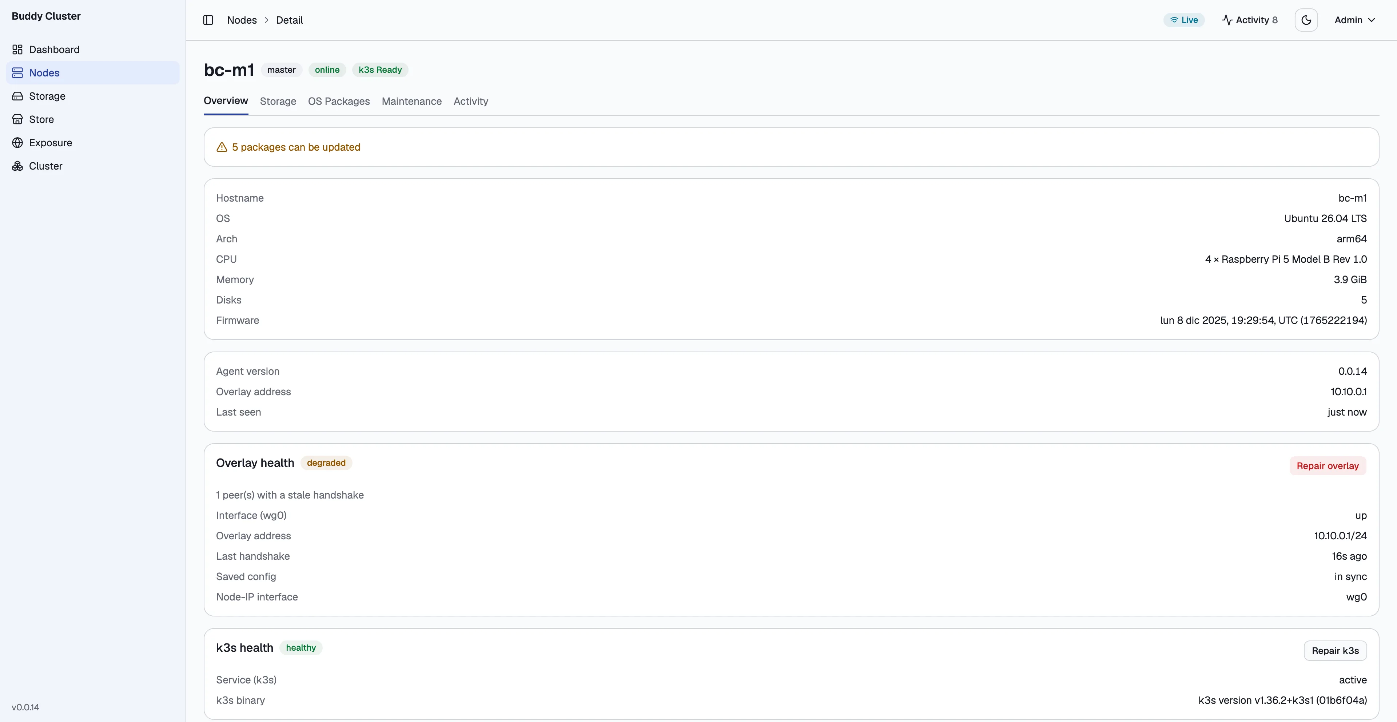This screenshot has height=722, width=1397.
Task: Select the k3s version v1.36.2+k3s1 value
Action: pos(1282,700)
